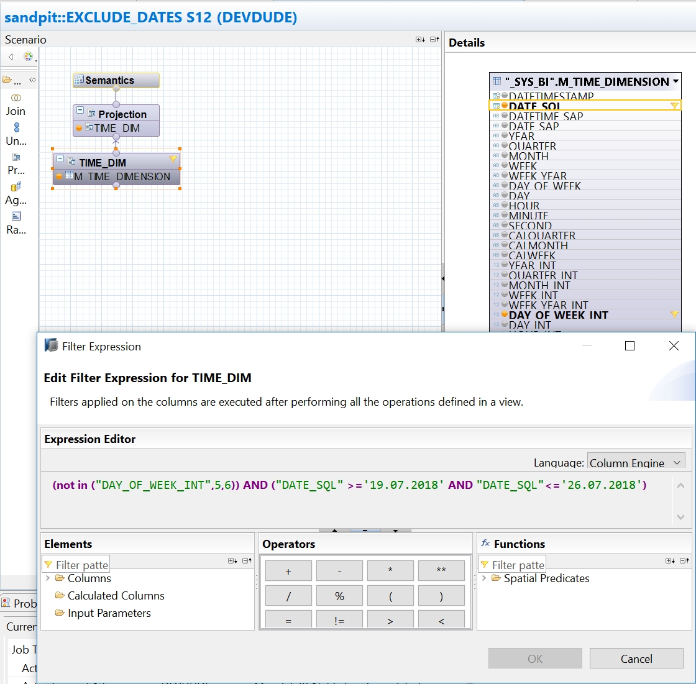This screenshot has height=684, width=696.
Task: Collapse all in Functions panel
Action: pos(684,560)
